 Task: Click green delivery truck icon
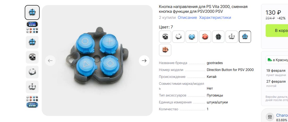click(x=270, y=60)
